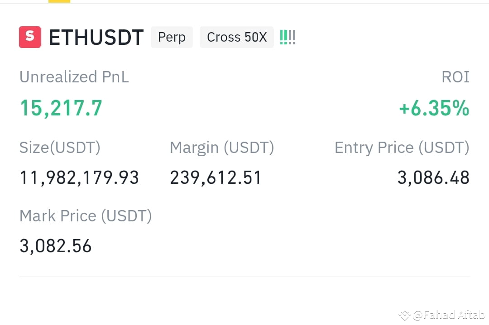The width and height of the screenshot is (489, 325).
Task: Click the first bar of the margin ratio indicator
Action: click(281, 37)
